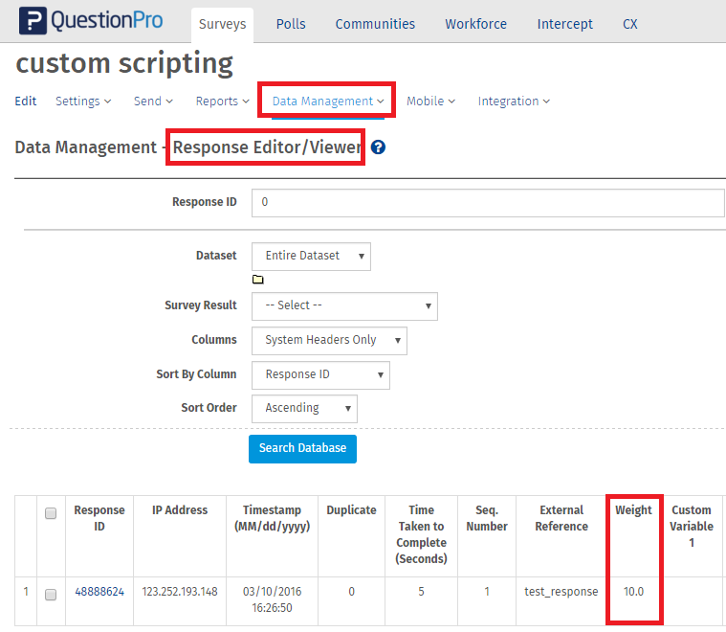Viewport: 726px width, 632px height.
Task: Click the Edit link
Action: pyautogui.click(x=26, y=101)
